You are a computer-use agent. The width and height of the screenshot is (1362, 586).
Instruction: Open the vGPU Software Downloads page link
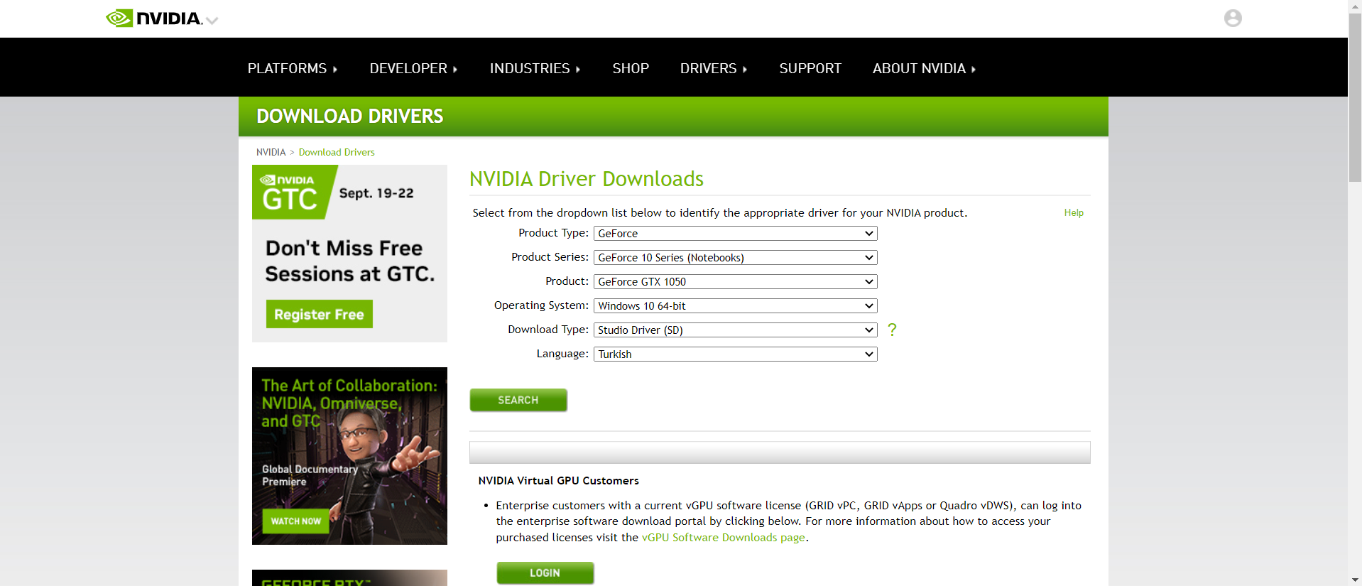[x=724, y=538]
